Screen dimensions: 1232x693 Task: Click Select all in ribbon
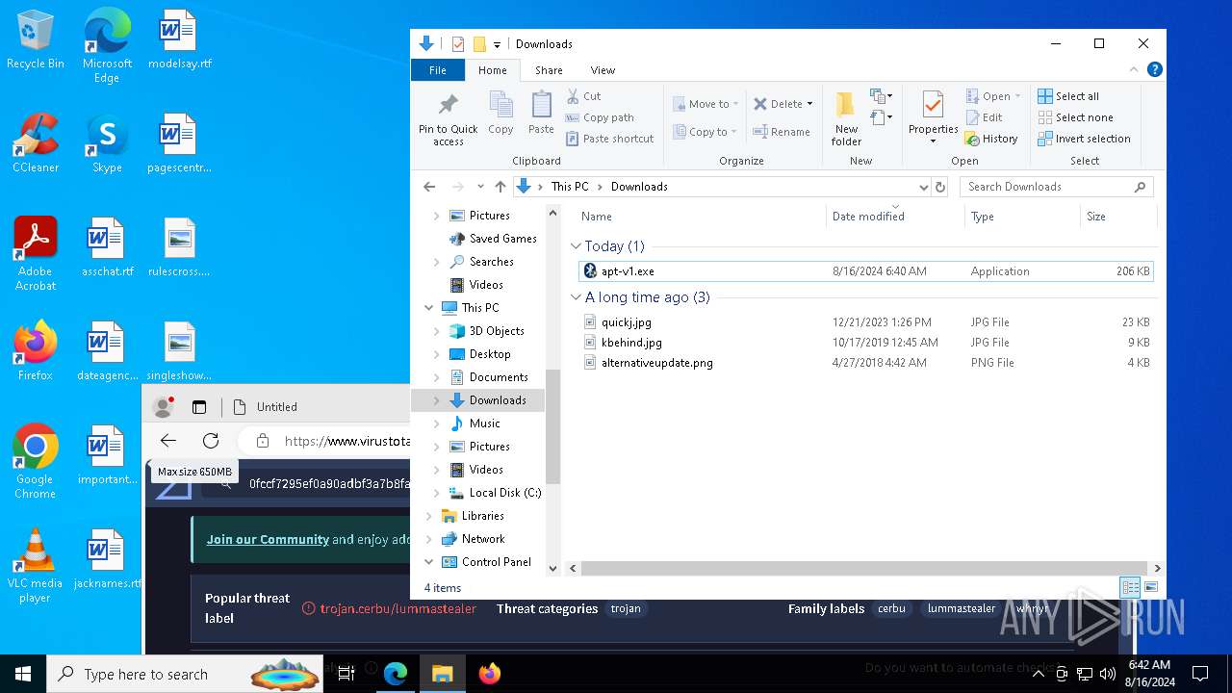[1068, 96]
